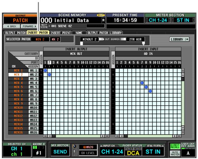Viewport: 198px width, 159px height.
Task: Click the MX20 mix send indicator
Action: click(x=88, y=147)
